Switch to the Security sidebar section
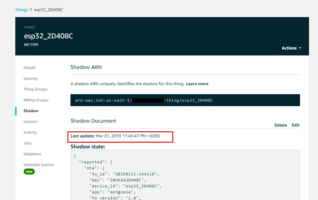Screen dimensions: 318x200 pos(31,79)
